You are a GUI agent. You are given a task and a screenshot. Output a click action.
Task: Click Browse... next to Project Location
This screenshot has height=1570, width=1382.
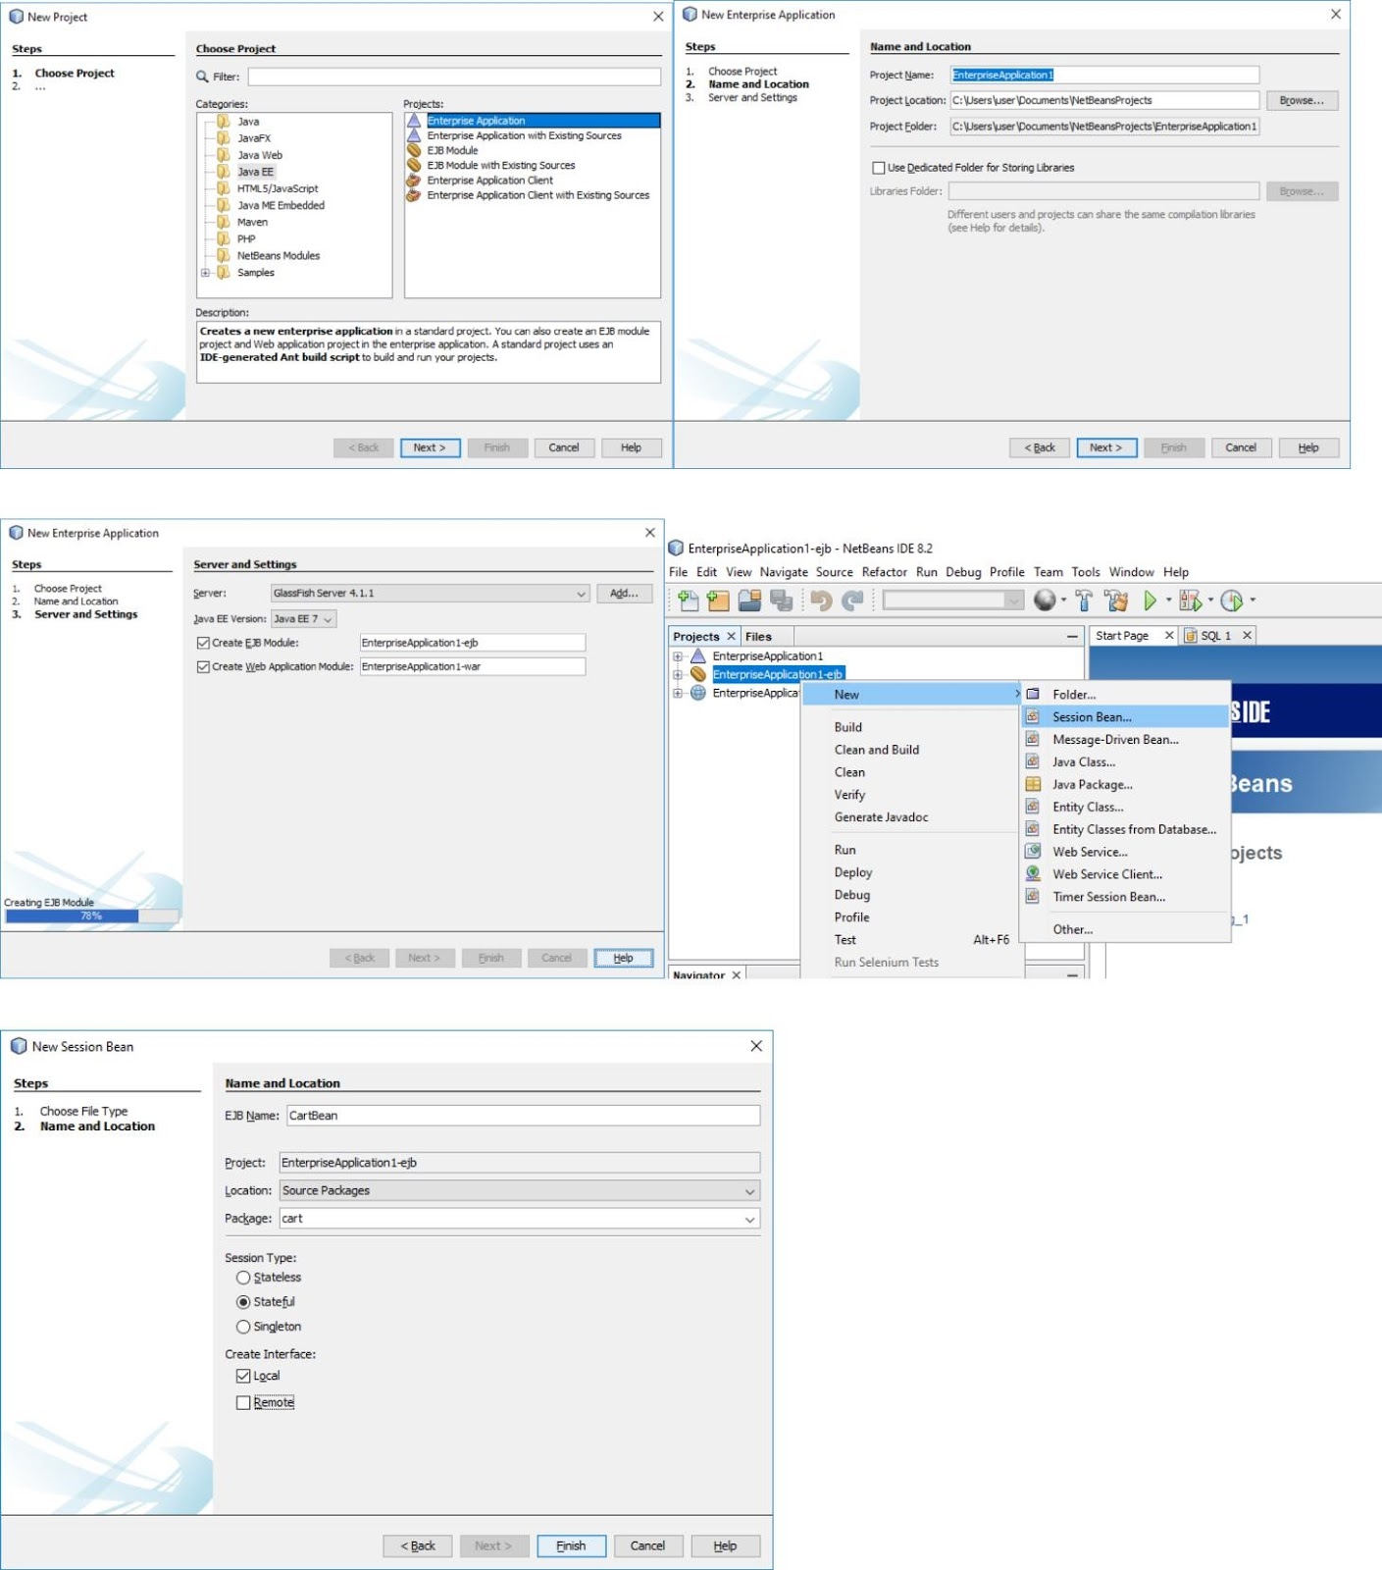1302,100
